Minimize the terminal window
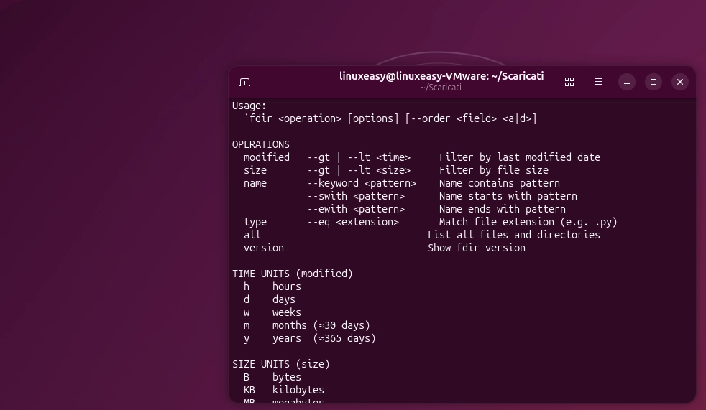The height and width of the screenshot is (410, 706). pos(627,82)
